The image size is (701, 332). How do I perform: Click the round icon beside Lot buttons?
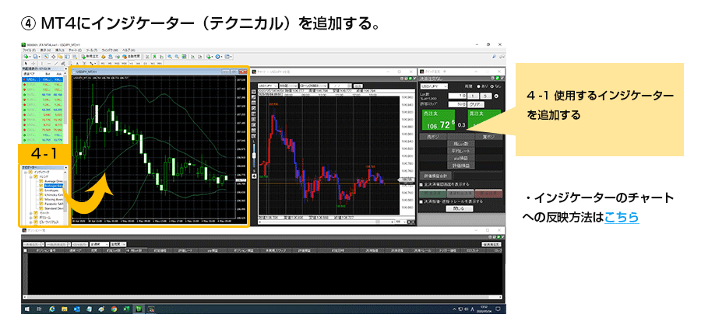tap(496, 96)
